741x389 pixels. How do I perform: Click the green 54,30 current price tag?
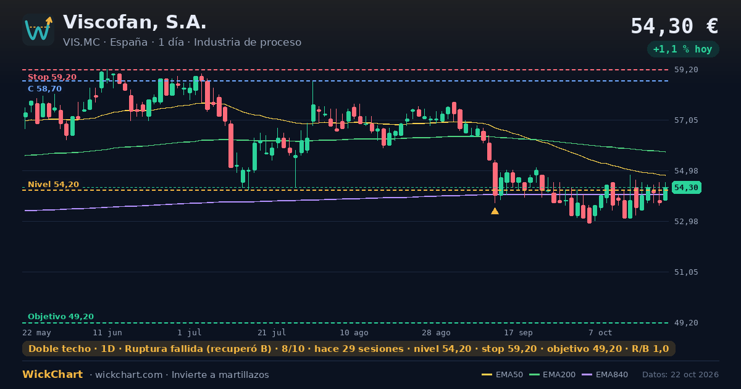686,188
